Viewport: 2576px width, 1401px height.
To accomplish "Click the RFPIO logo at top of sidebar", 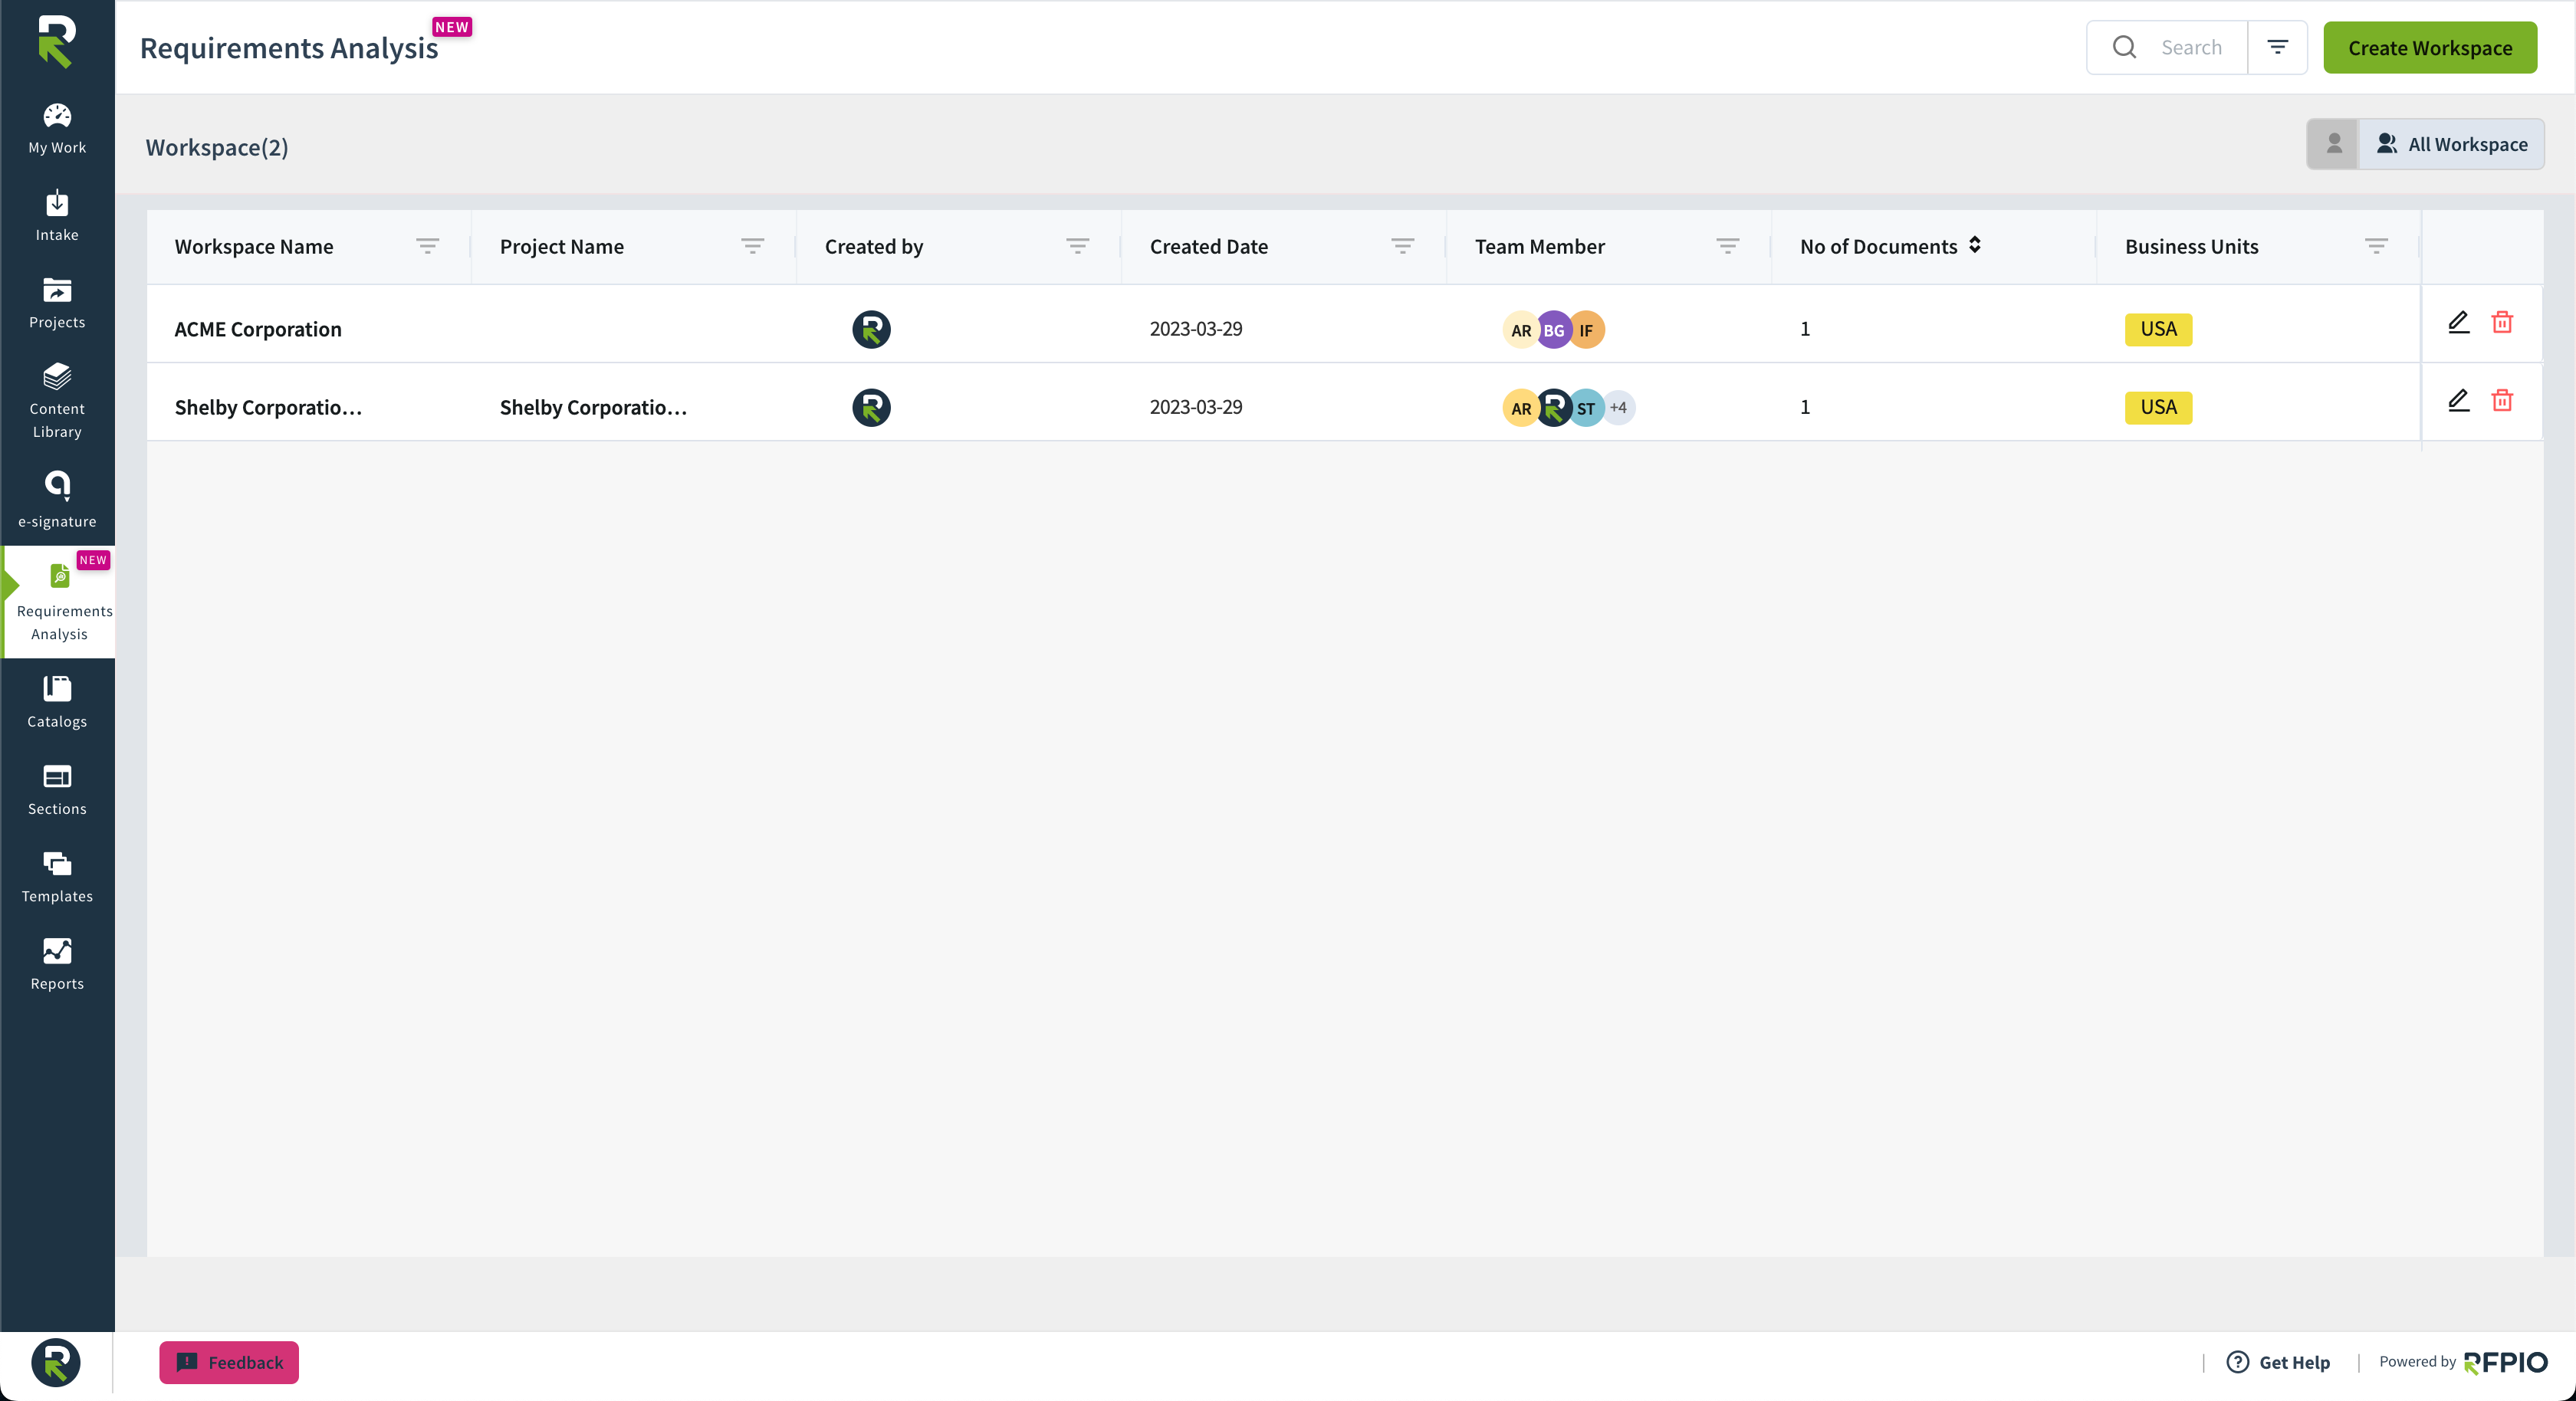I will (57, 42).
